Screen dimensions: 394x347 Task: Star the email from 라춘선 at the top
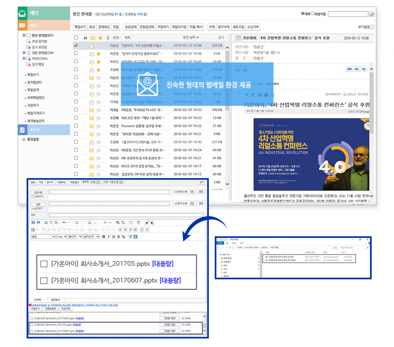click(x=99, y=45)
